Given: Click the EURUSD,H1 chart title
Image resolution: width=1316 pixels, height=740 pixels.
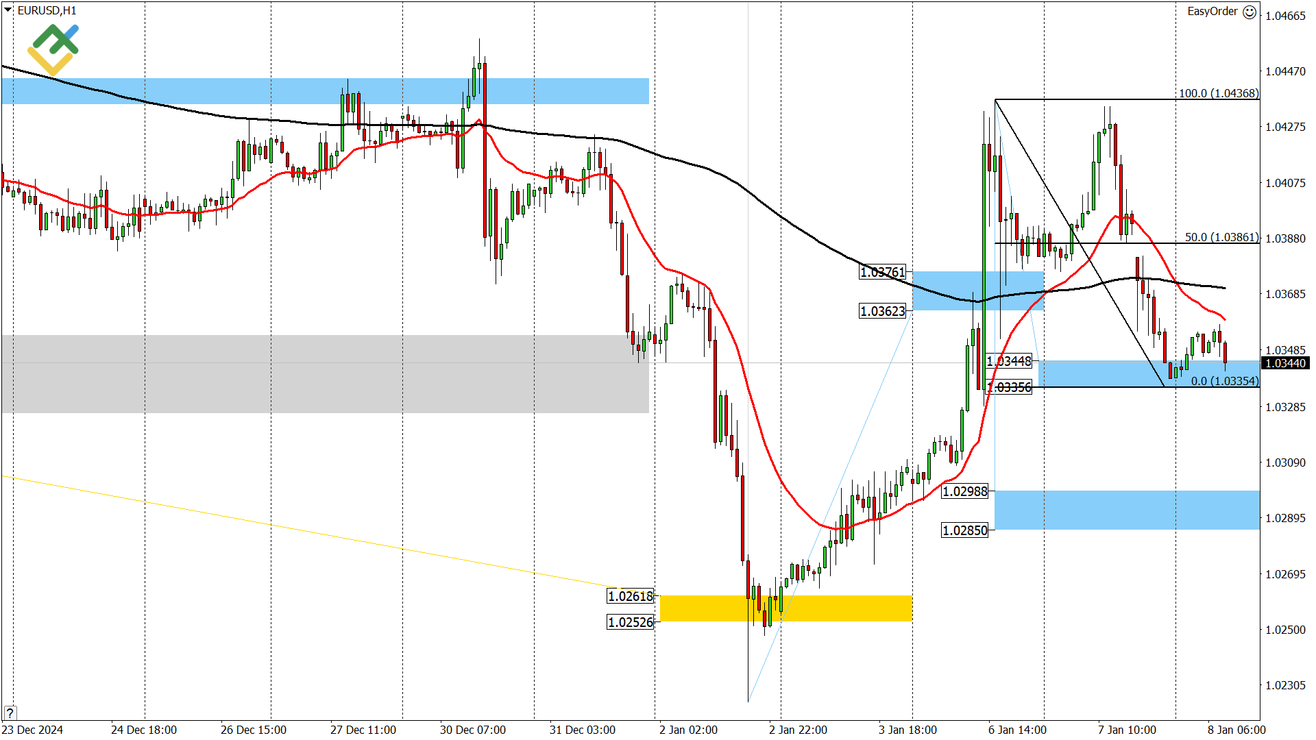Looking at the screenshot, I should click(48, 10).
